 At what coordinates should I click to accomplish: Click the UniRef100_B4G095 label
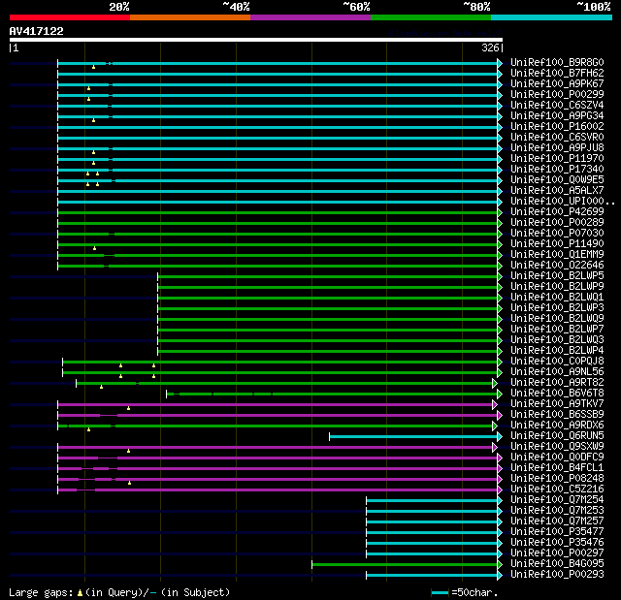tap(557, 564)
